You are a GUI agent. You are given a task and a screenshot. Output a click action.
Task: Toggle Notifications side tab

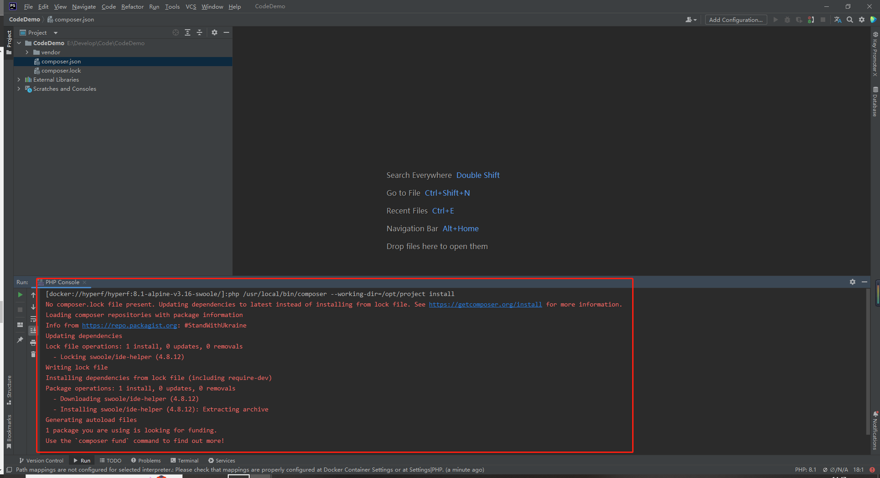point(875,430)
